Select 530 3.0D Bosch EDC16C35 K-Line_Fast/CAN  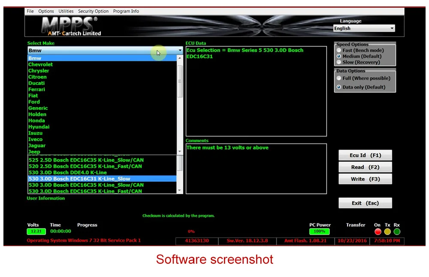click(x=103, y=191)
